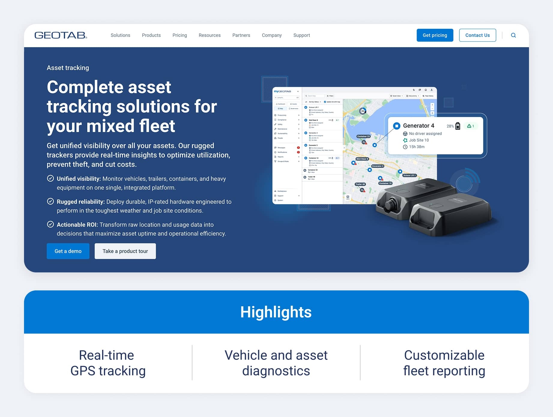Image resolution: width=553 pixels, height=417 pixels.
Task: Click the Real-time GPS tracking highlight
Action: tap(108, 363)
